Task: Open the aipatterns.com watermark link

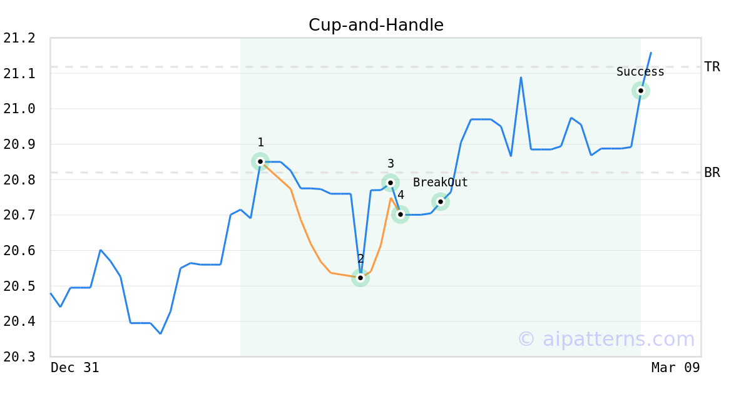Action: 606,339
